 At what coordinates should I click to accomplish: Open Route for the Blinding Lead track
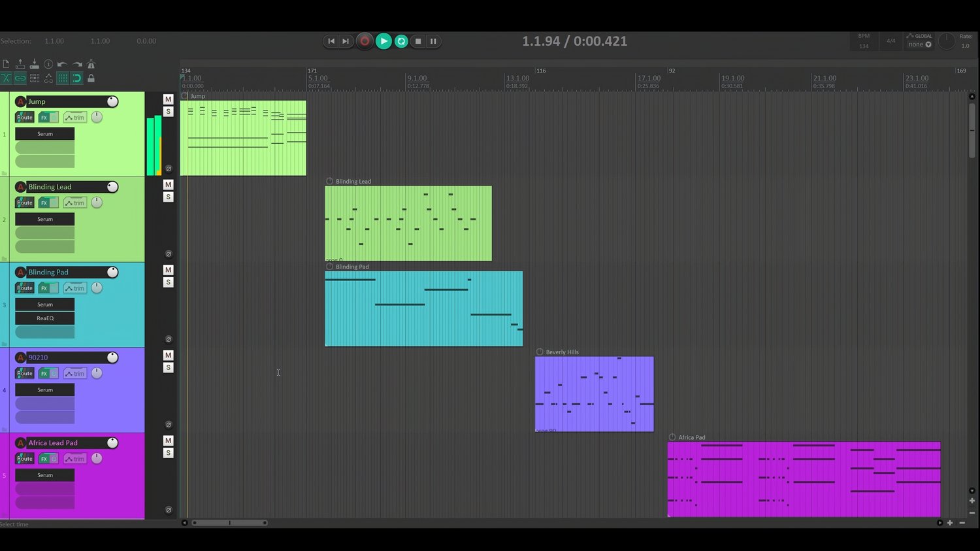(25, 203)
